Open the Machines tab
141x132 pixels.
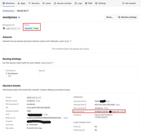click(x=9, y=3)
